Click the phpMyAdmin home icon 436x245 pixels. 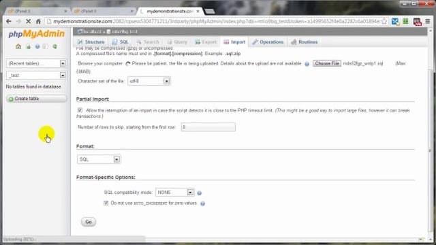(18, 46)
